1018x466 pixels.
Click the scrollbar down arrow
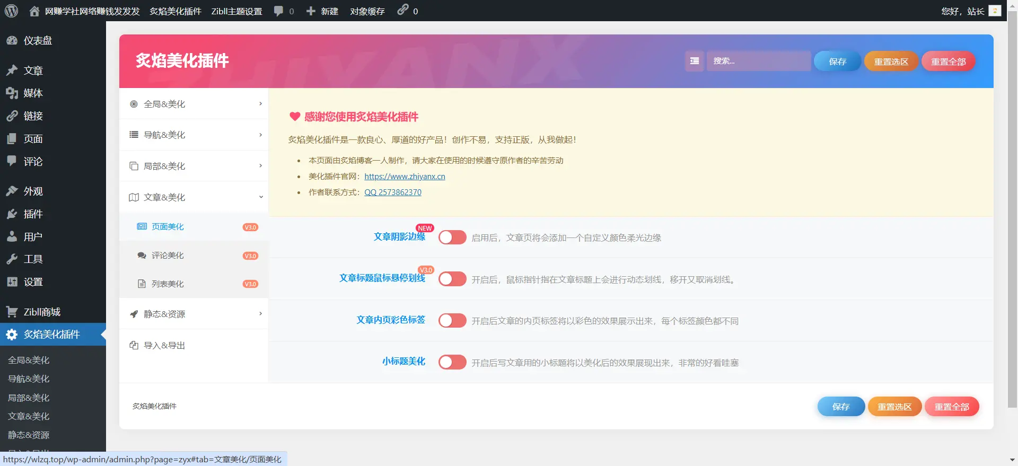tap(1012, 460)
